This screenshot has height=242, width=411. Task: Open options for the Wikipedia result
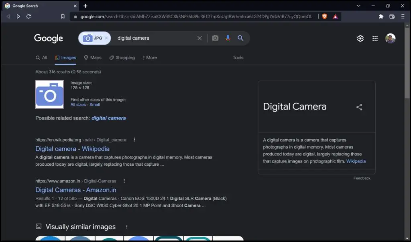pos(134,140)
